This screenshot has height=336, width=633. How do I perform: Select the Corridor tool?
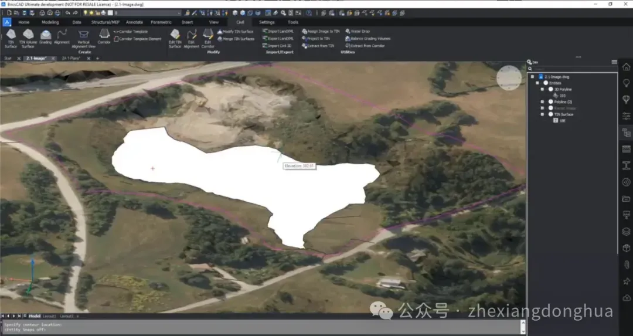104,36
